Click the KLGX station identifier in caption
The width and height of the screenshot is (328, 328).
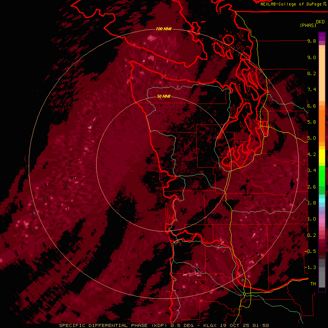click(211, 325)
